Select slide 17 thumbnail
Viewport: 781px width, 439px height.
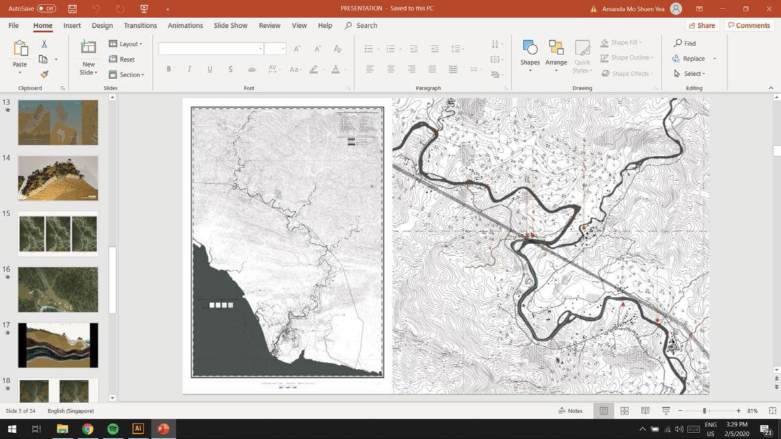(x=58, y=345)
